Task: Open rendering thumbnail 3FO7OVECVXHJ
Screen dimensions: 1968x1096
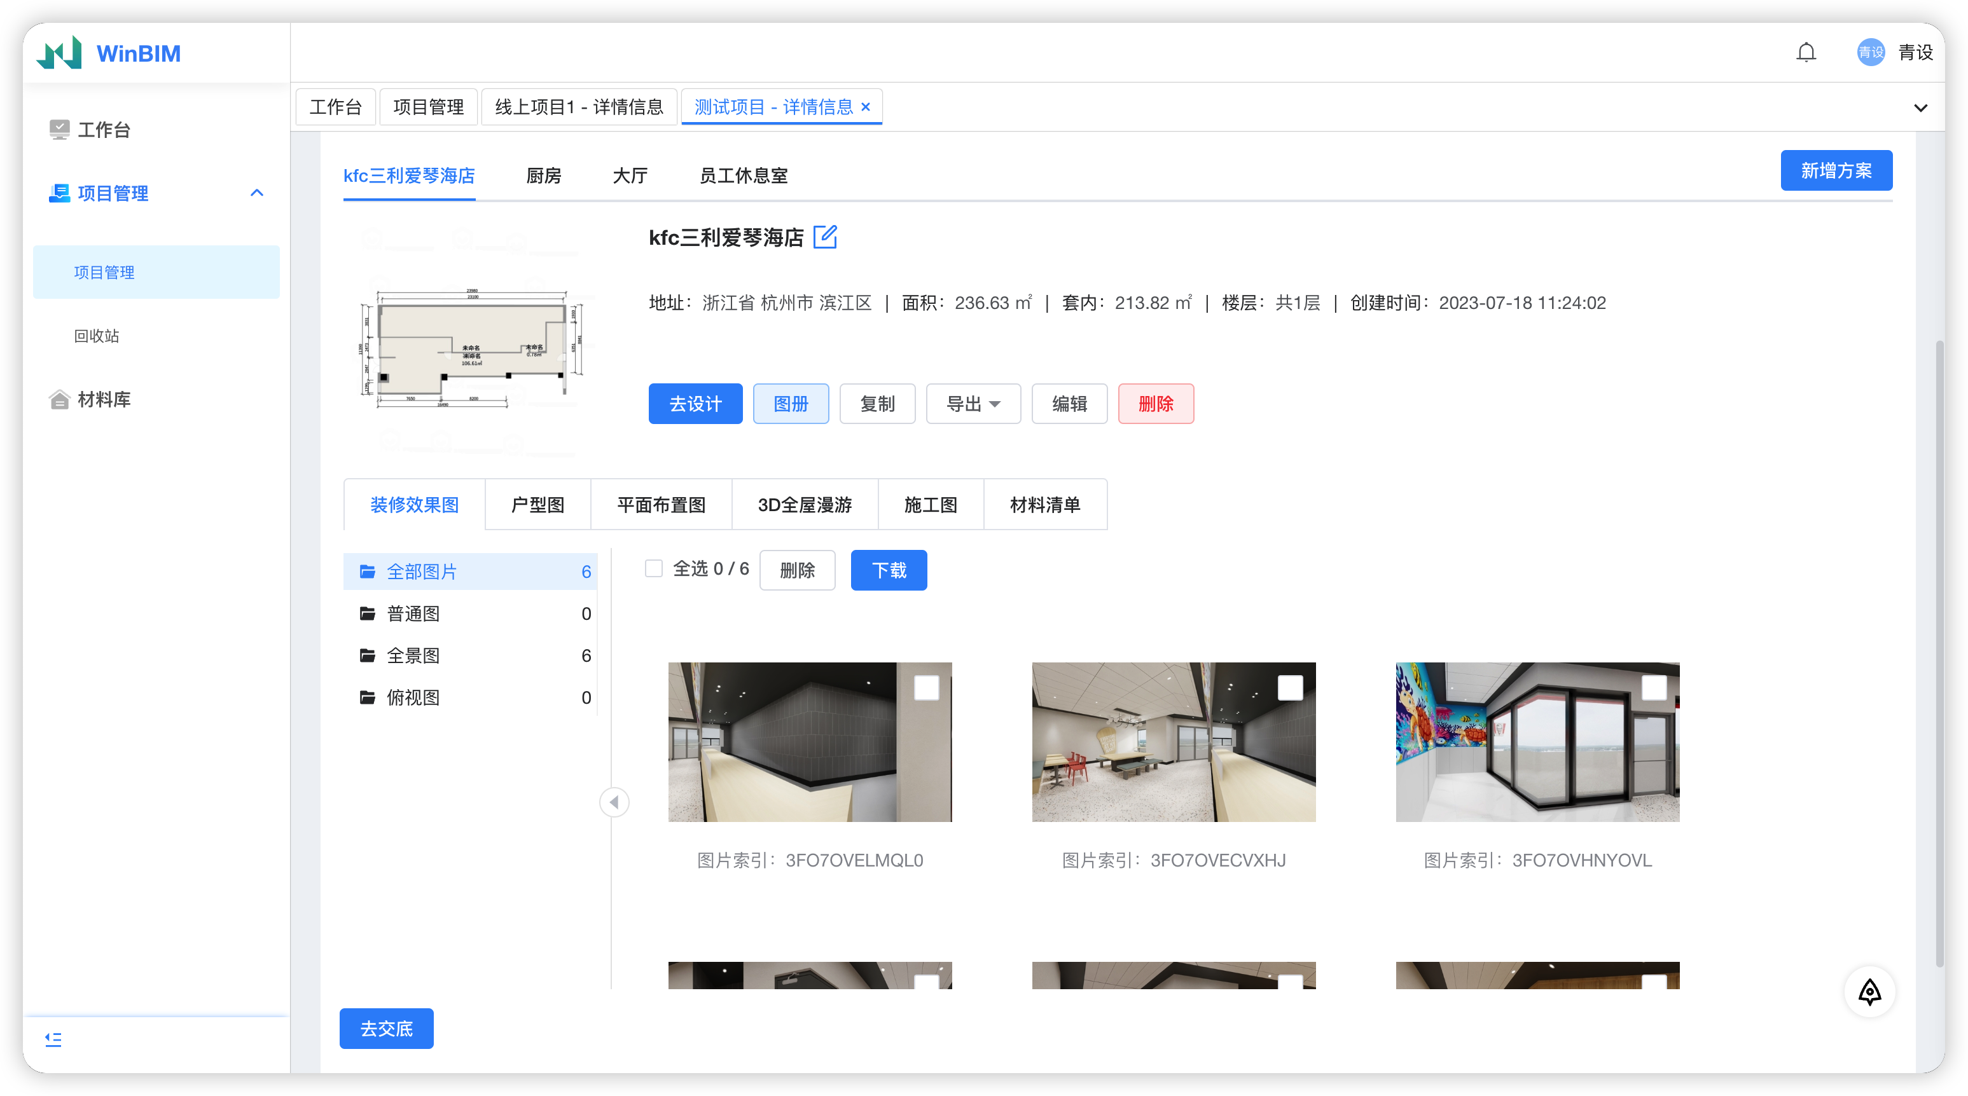Action: pyautogui.click(x=1174, y=742)
